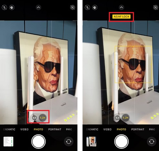Open last photo thumbnail in left screen
This screenshot has width=159, height=151.
[8, 141]
